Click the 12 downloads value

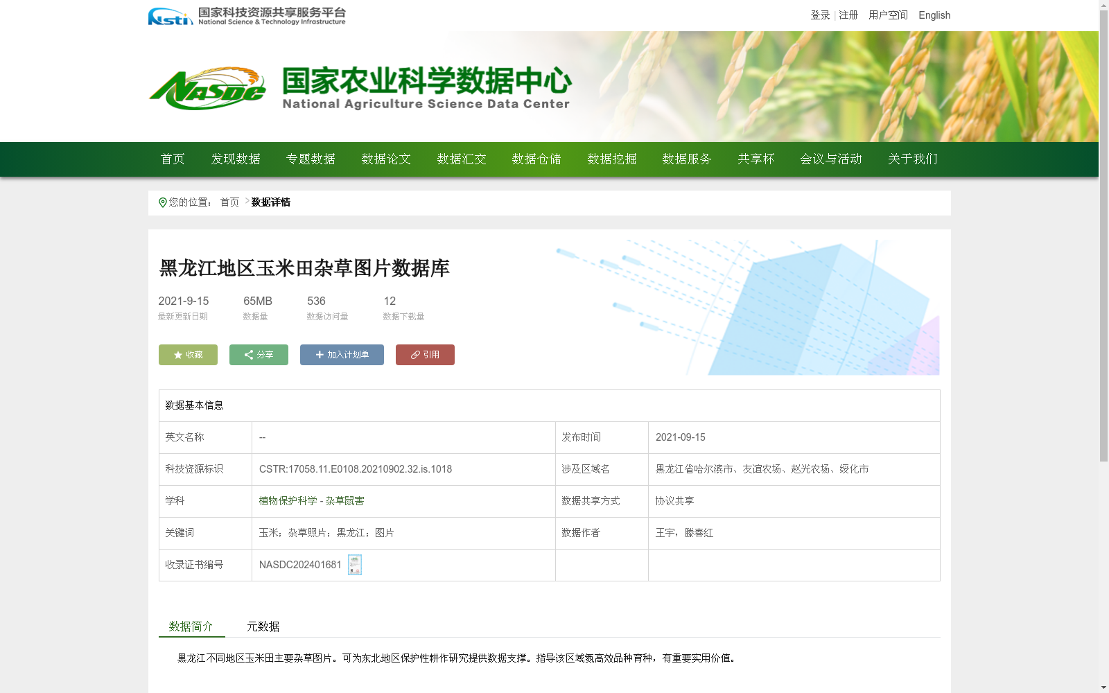tap(390, 301)
